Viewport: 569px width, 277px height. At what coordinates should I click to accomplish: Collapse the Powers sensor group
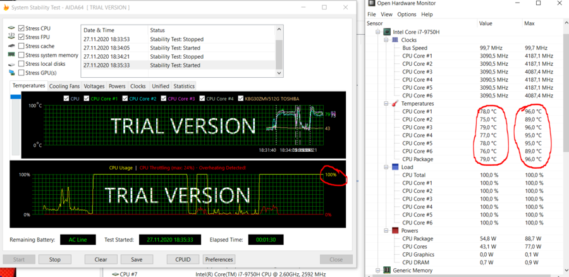tap(386, 231)
